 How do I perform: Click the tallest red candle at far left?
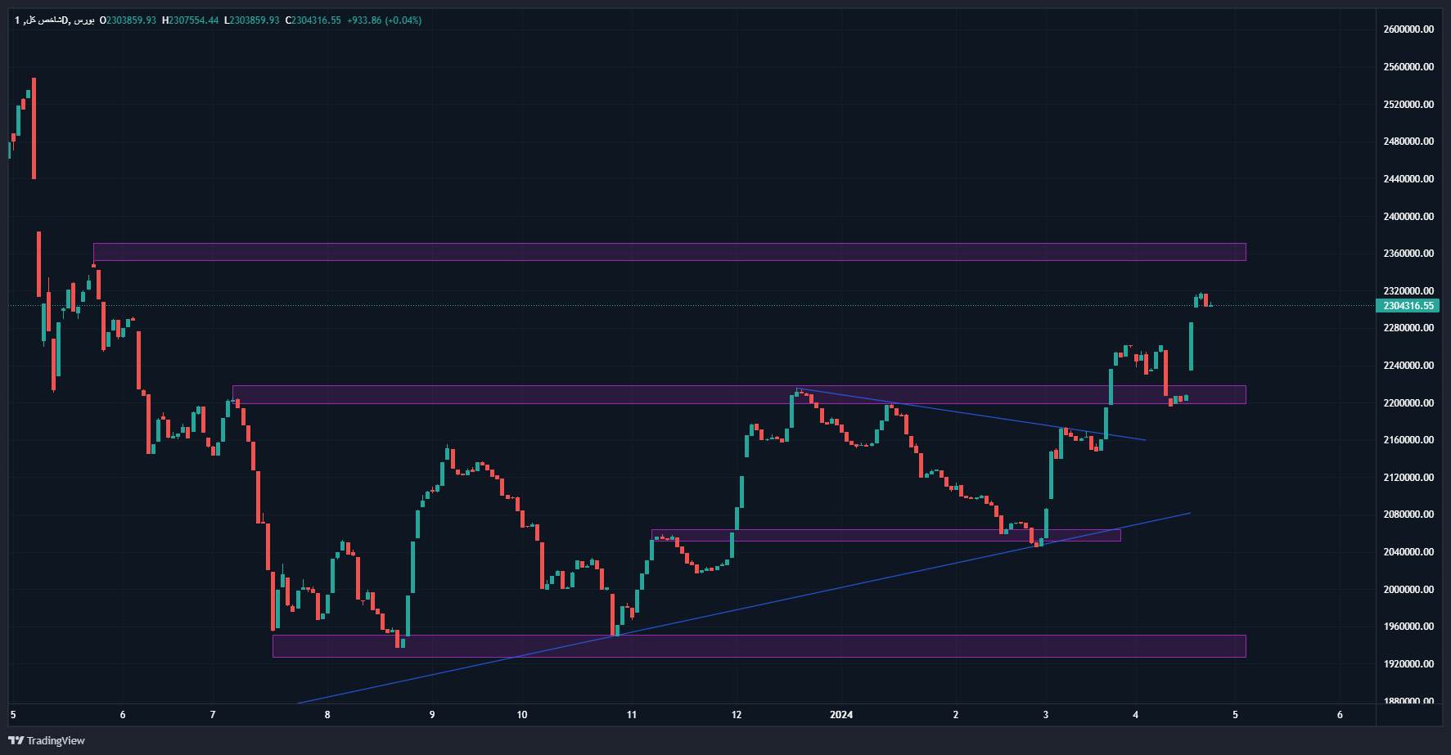tap(34, 128)
